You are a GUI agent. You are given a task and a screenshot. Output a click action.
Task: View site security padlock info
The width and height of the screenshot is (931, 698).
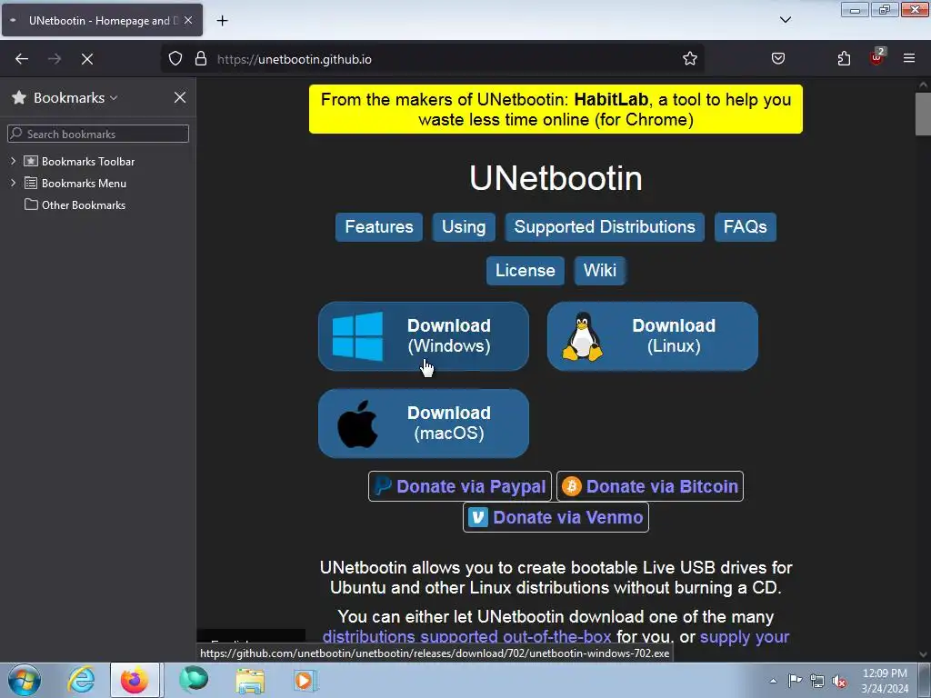tap(201, 59)
